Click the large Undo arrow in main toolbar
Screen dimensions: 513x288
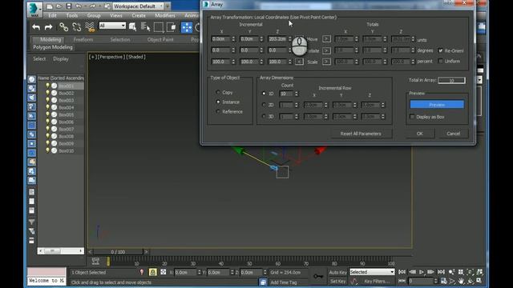coord(36,27)
